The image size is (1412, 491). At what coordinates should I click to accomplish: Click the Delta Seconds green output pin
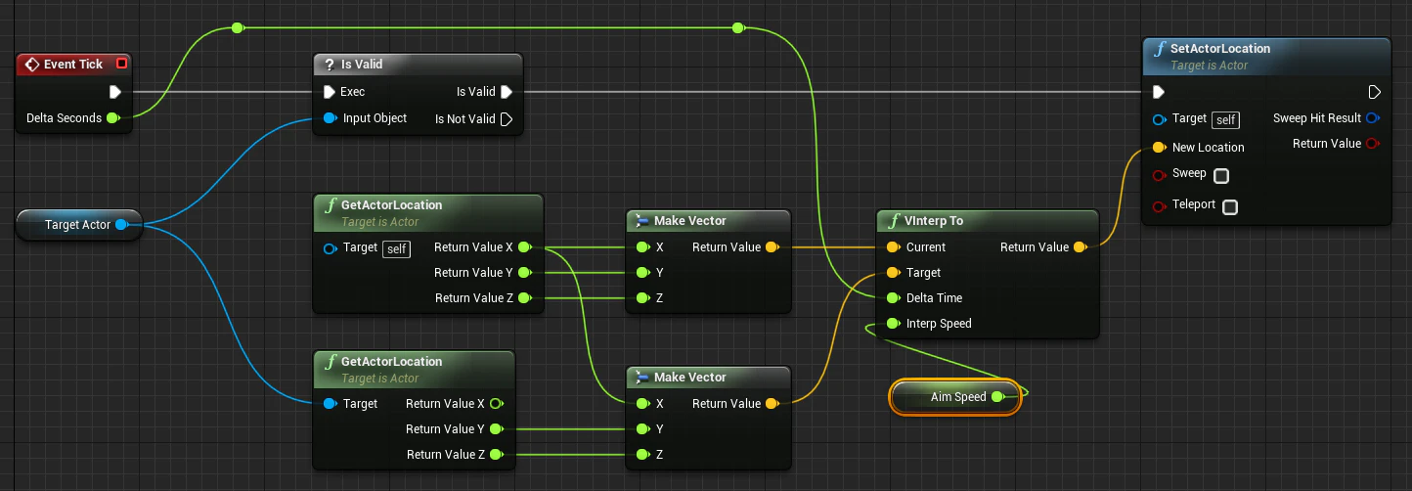112,118
